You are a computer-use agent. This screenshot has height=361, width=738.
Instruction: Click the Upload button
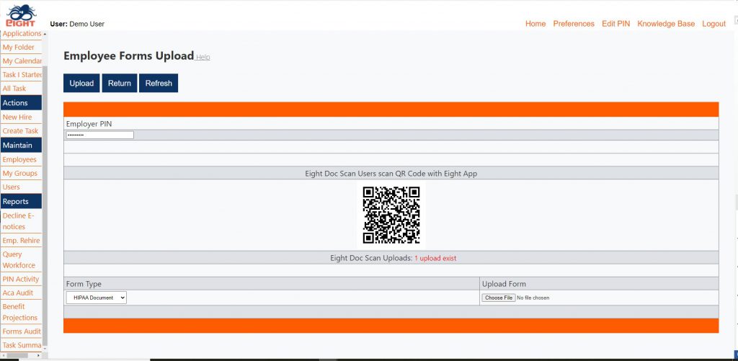coord(81,84)
